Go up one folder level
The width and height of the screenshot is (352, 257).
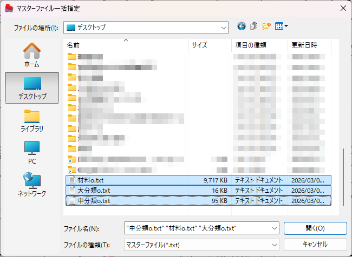click(x=254, y=26)
